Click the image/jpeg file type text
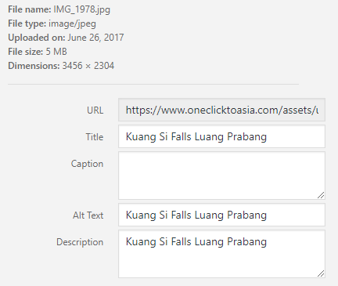 tap(72, 24)
